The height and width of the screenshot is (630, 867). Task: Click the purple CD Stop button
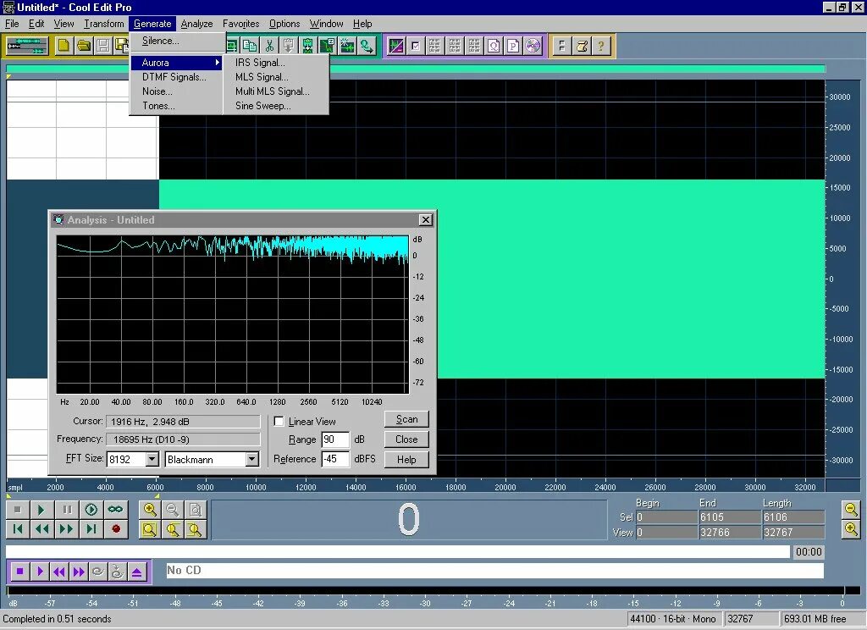click(20, 572)
